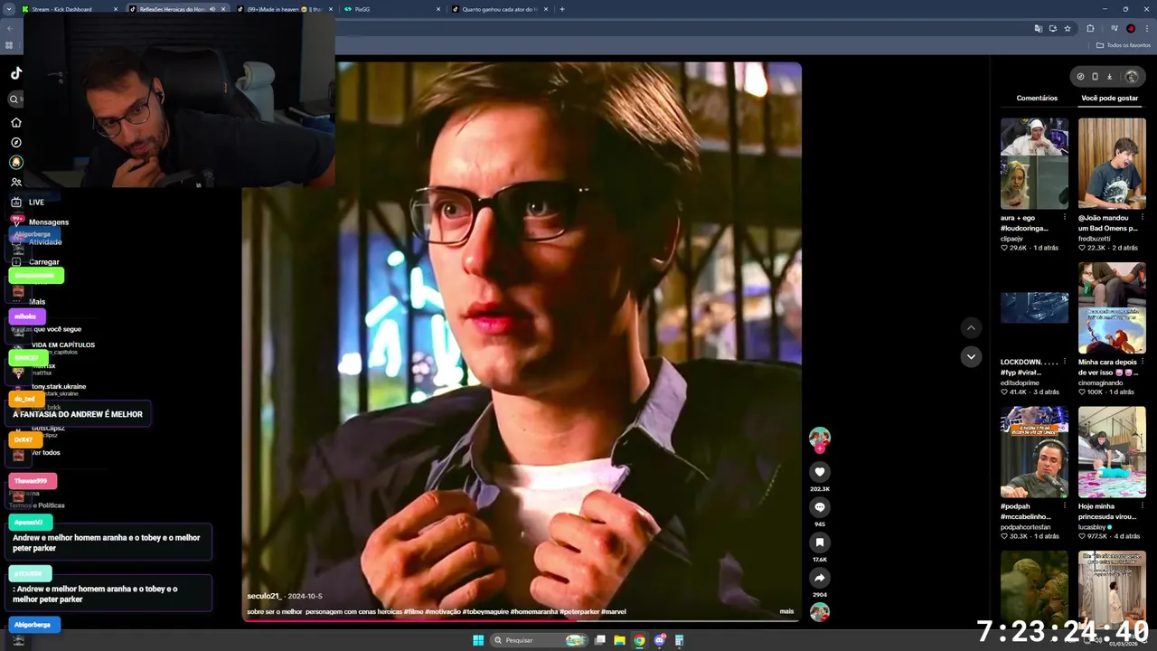Open the Task View icon in the taskbar
The height and width of the screenshot is (651, 1157).
599,640
